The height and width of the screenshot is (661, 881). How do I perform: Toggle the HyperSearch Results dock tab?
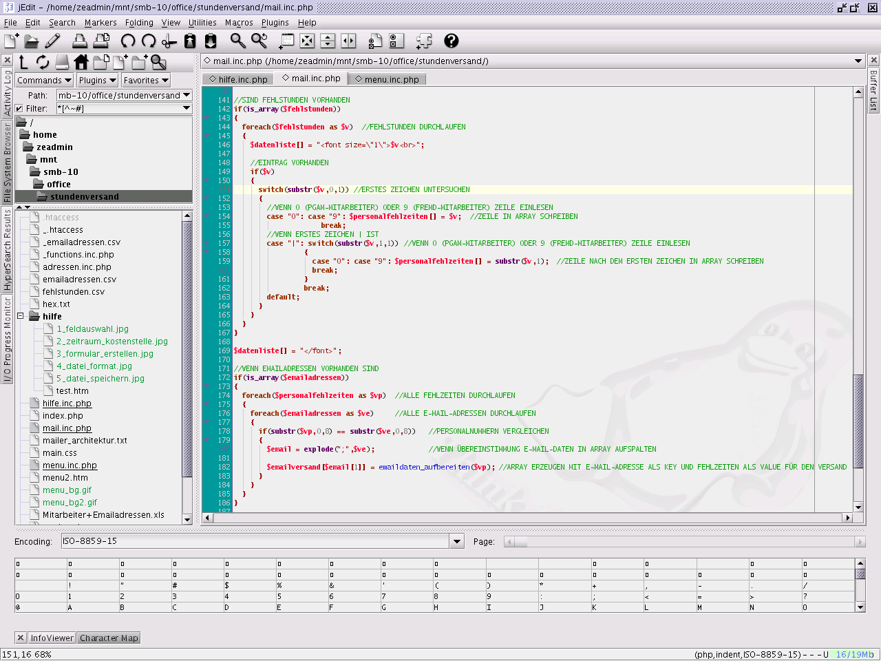(x=7, y=251)
